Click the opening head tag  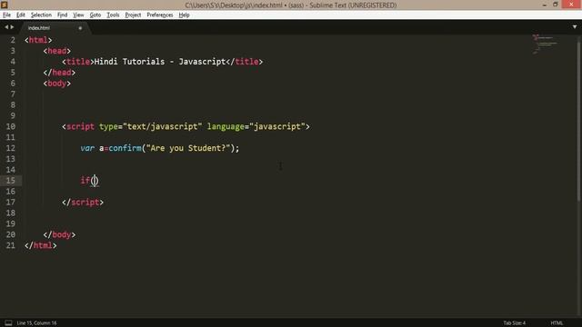tap(56, 51)
